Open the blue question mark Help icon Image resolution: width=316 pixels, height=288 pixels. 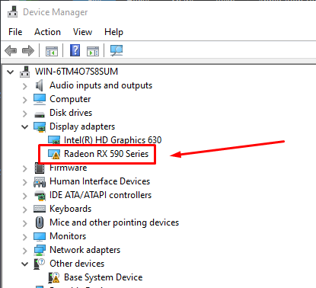[75, 50]
